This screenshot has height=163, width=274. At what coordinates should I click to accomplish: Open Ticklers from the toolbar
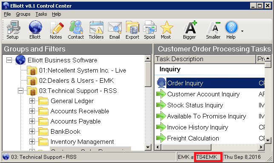tap(96, 30)
